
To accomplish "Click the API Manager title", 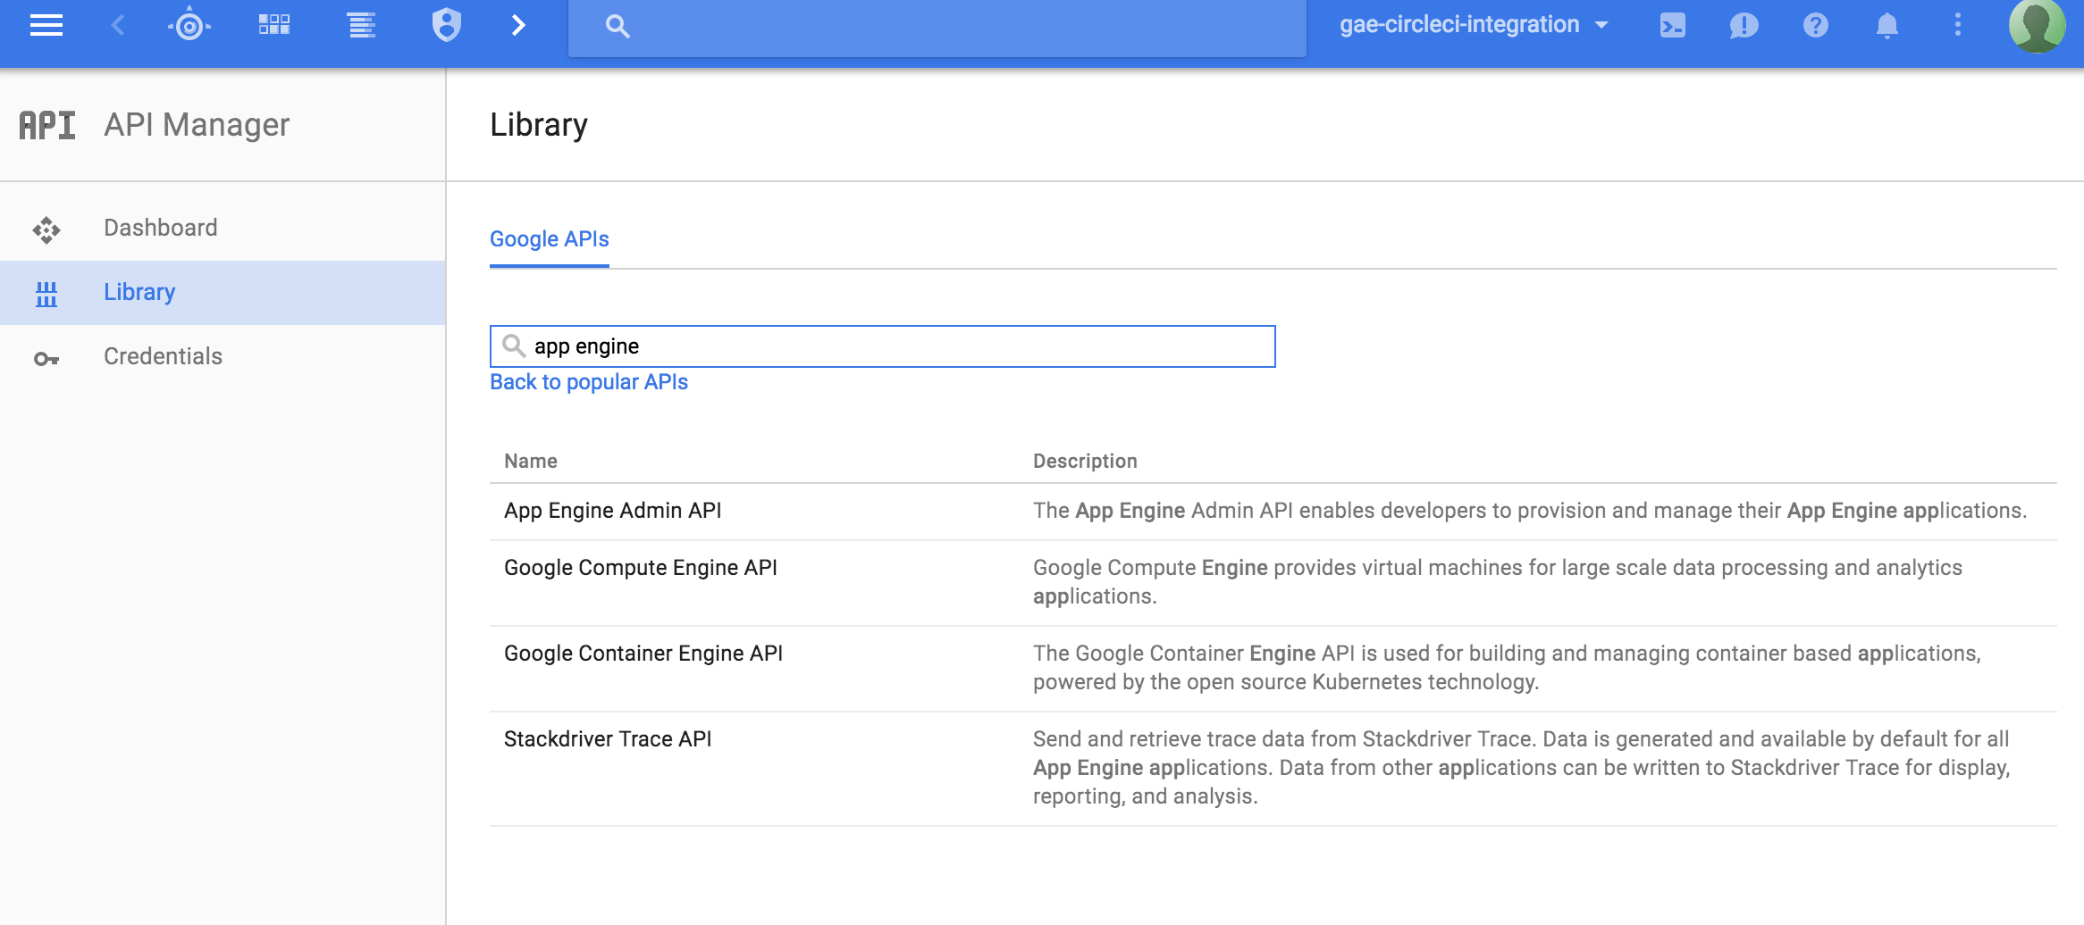I will click(x=197, y=125).
